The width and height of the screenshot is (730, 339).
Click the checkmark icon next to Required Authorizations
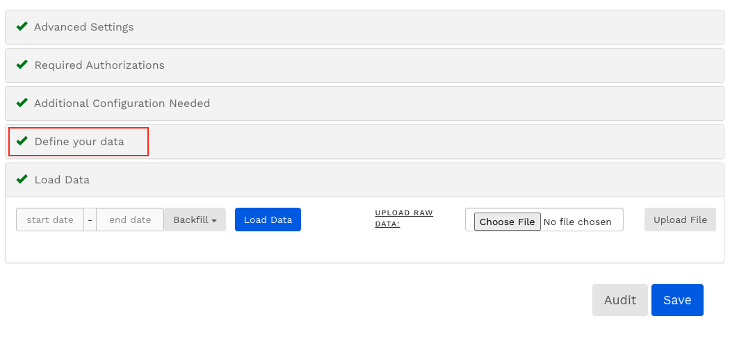pyautogui.click(x=22, y=65)
